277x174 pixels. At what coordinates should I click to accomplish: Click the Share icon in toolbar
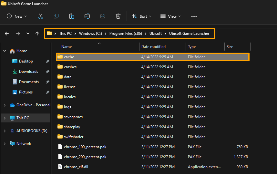[103, 16]
